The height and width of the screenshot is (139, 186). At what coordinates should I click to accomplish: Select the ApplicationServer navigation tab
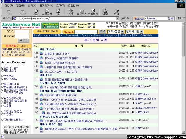[x=91, y=36]
